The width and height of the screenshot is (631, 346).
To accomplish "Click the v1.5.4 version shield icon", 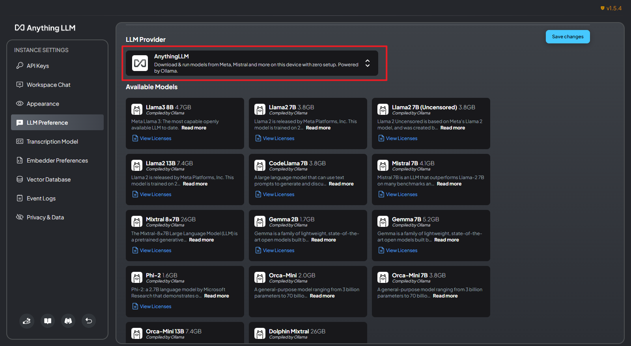I will point(602,8).
